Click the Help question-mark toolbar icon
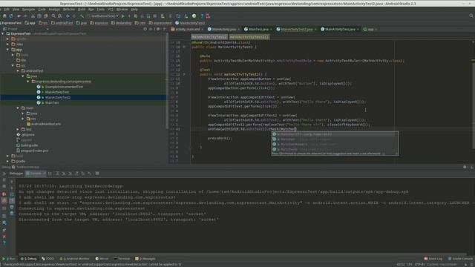Image resolution: width=475 pixels, height=267 pixels. pyautogui.click(x=202, y=16)
